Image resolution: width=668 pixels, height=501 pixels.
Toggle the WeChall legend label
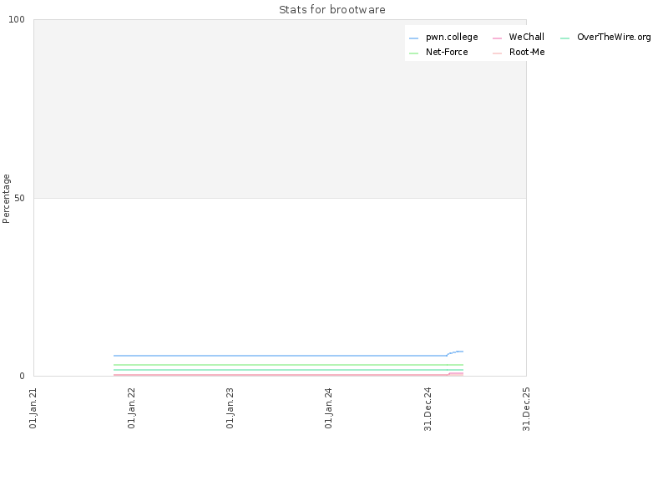tap(526, 37)
